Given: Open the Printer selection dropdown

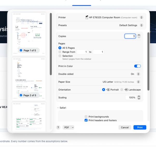Looking at the screenshot, I should point(141,18).
